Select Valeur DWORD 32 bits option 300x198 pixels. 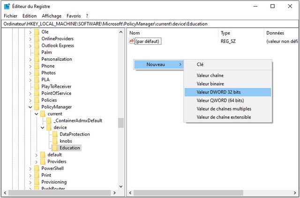pyautogui.click(x=218, y=92)
